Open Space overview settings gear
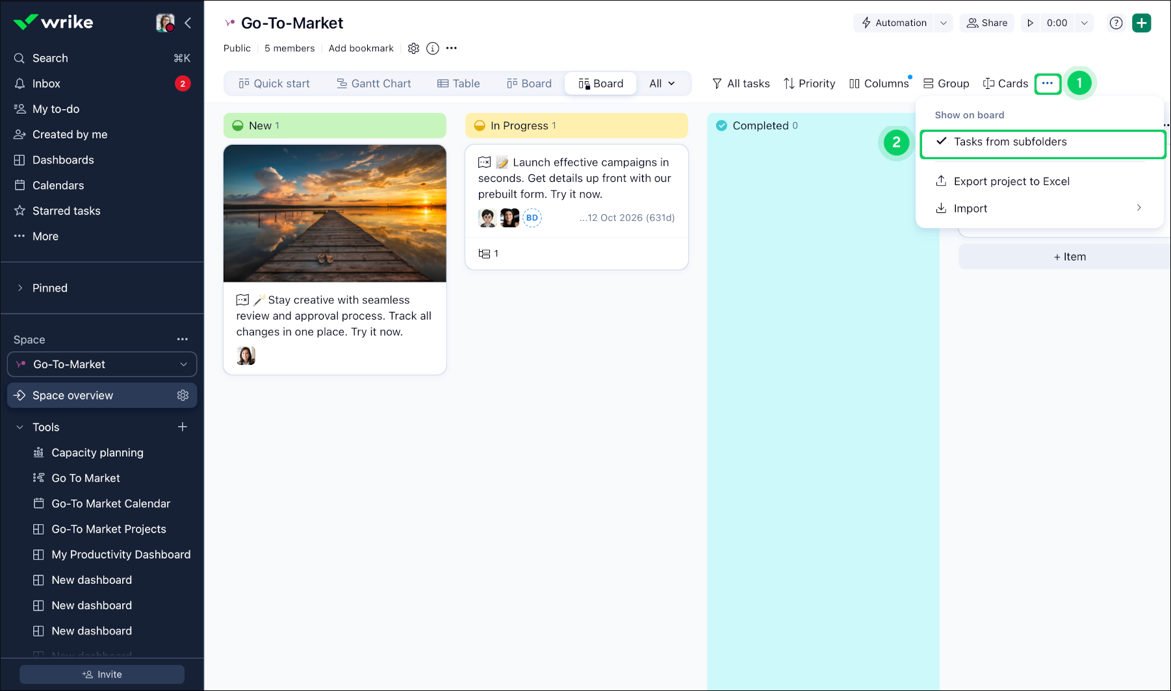The image size is (1171, 691). pyautogui.click(x=183, y=396)
